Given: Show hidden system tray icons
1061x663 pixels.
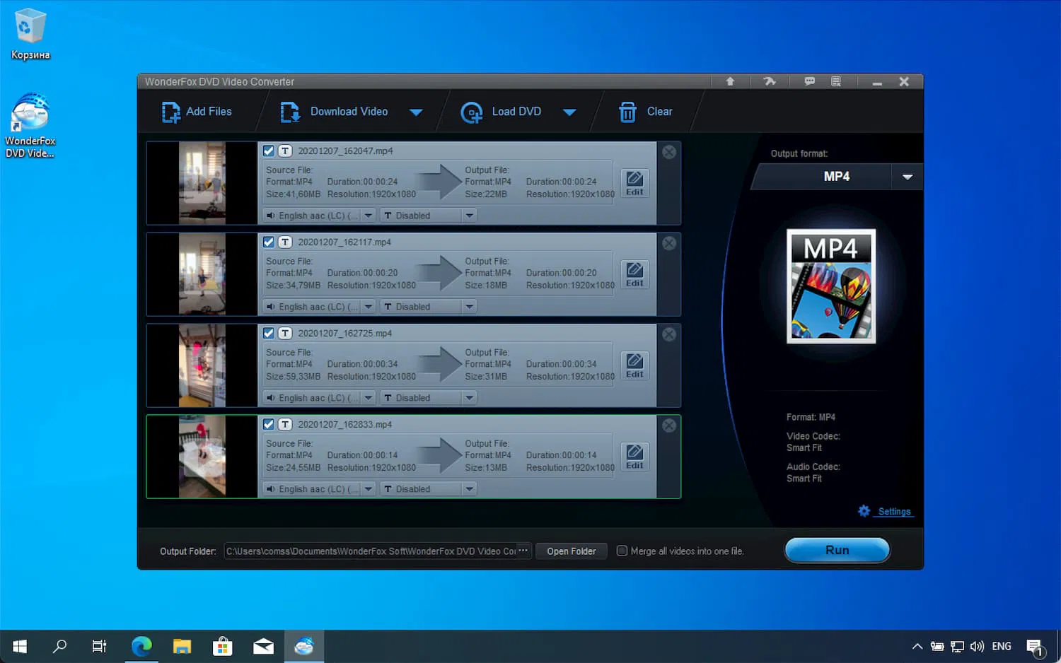Looking at the screenshot, I should 917,646.
